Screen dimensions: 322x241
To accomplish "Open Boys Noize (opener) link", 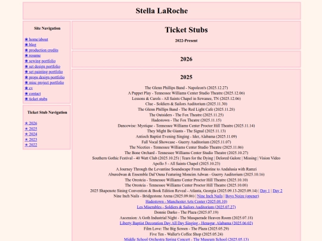I will point(242,196).
